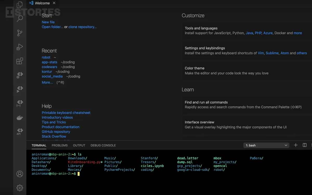Open the Source Control view
Image resolution: width=312 pixels, height=195 pixels.
tap(20, 33)
